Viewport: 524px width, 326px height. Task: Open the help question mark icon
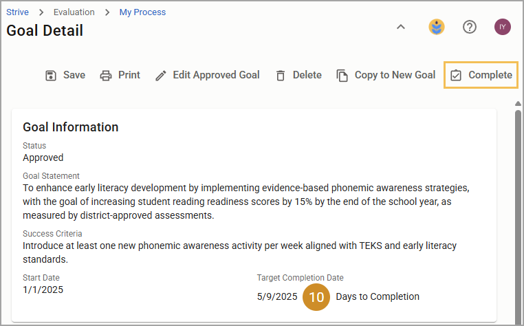[x=470, y=27]
